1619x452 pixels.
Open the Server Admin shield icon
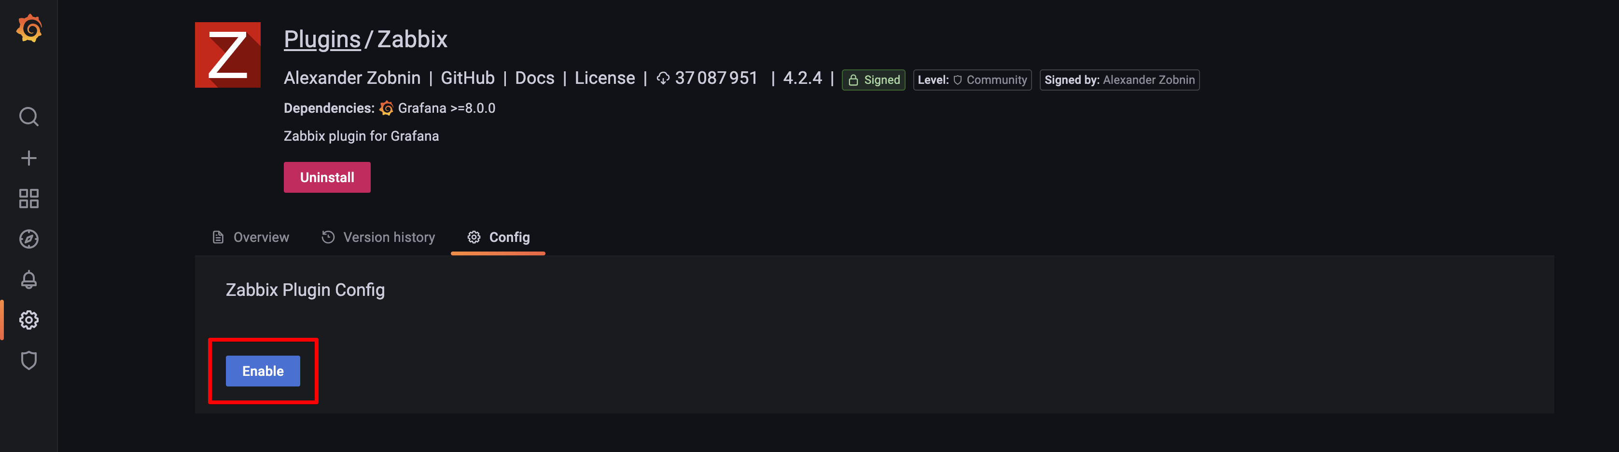(x=29, y=360)
